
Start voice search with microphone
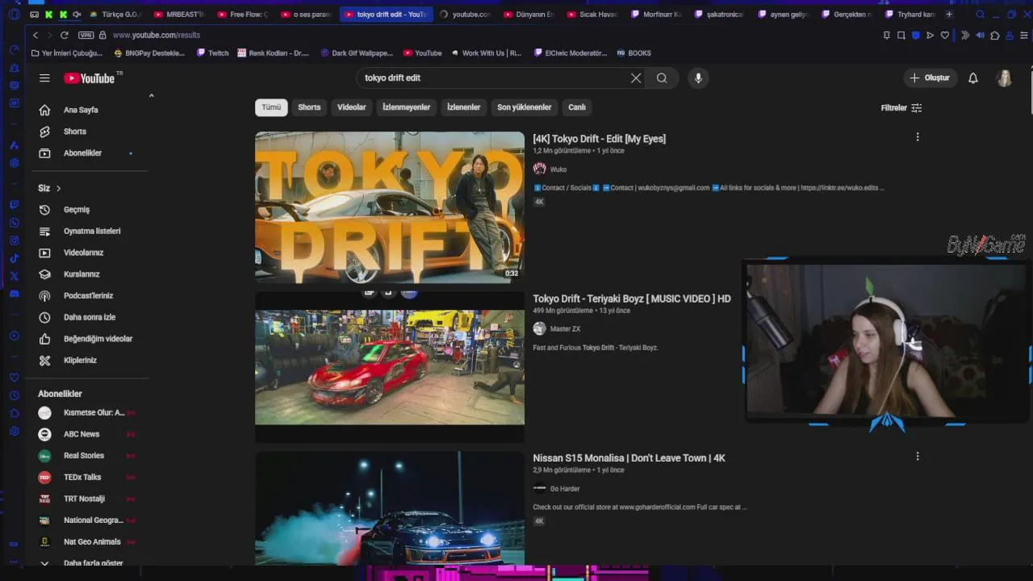pos(698,78)
